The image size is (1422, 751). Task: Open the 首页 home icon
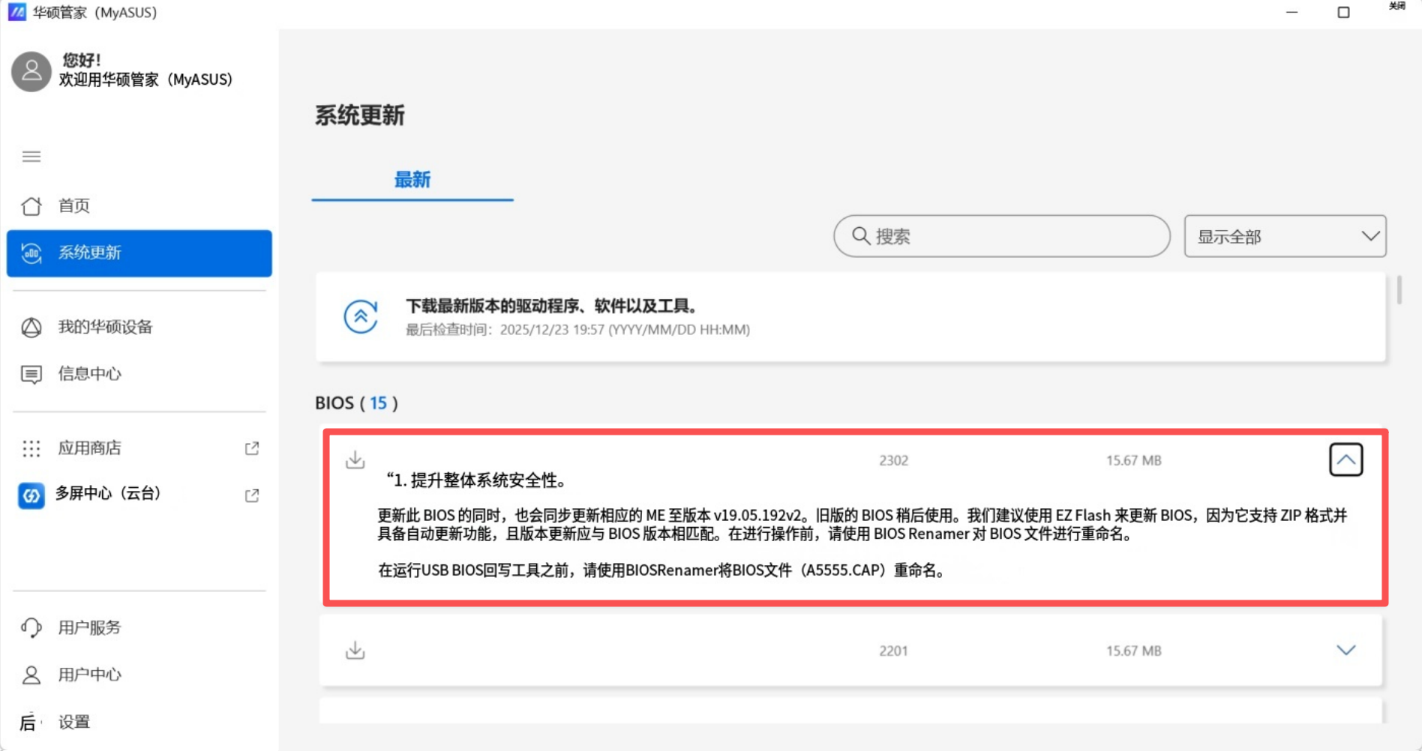(x=31, y=205)
